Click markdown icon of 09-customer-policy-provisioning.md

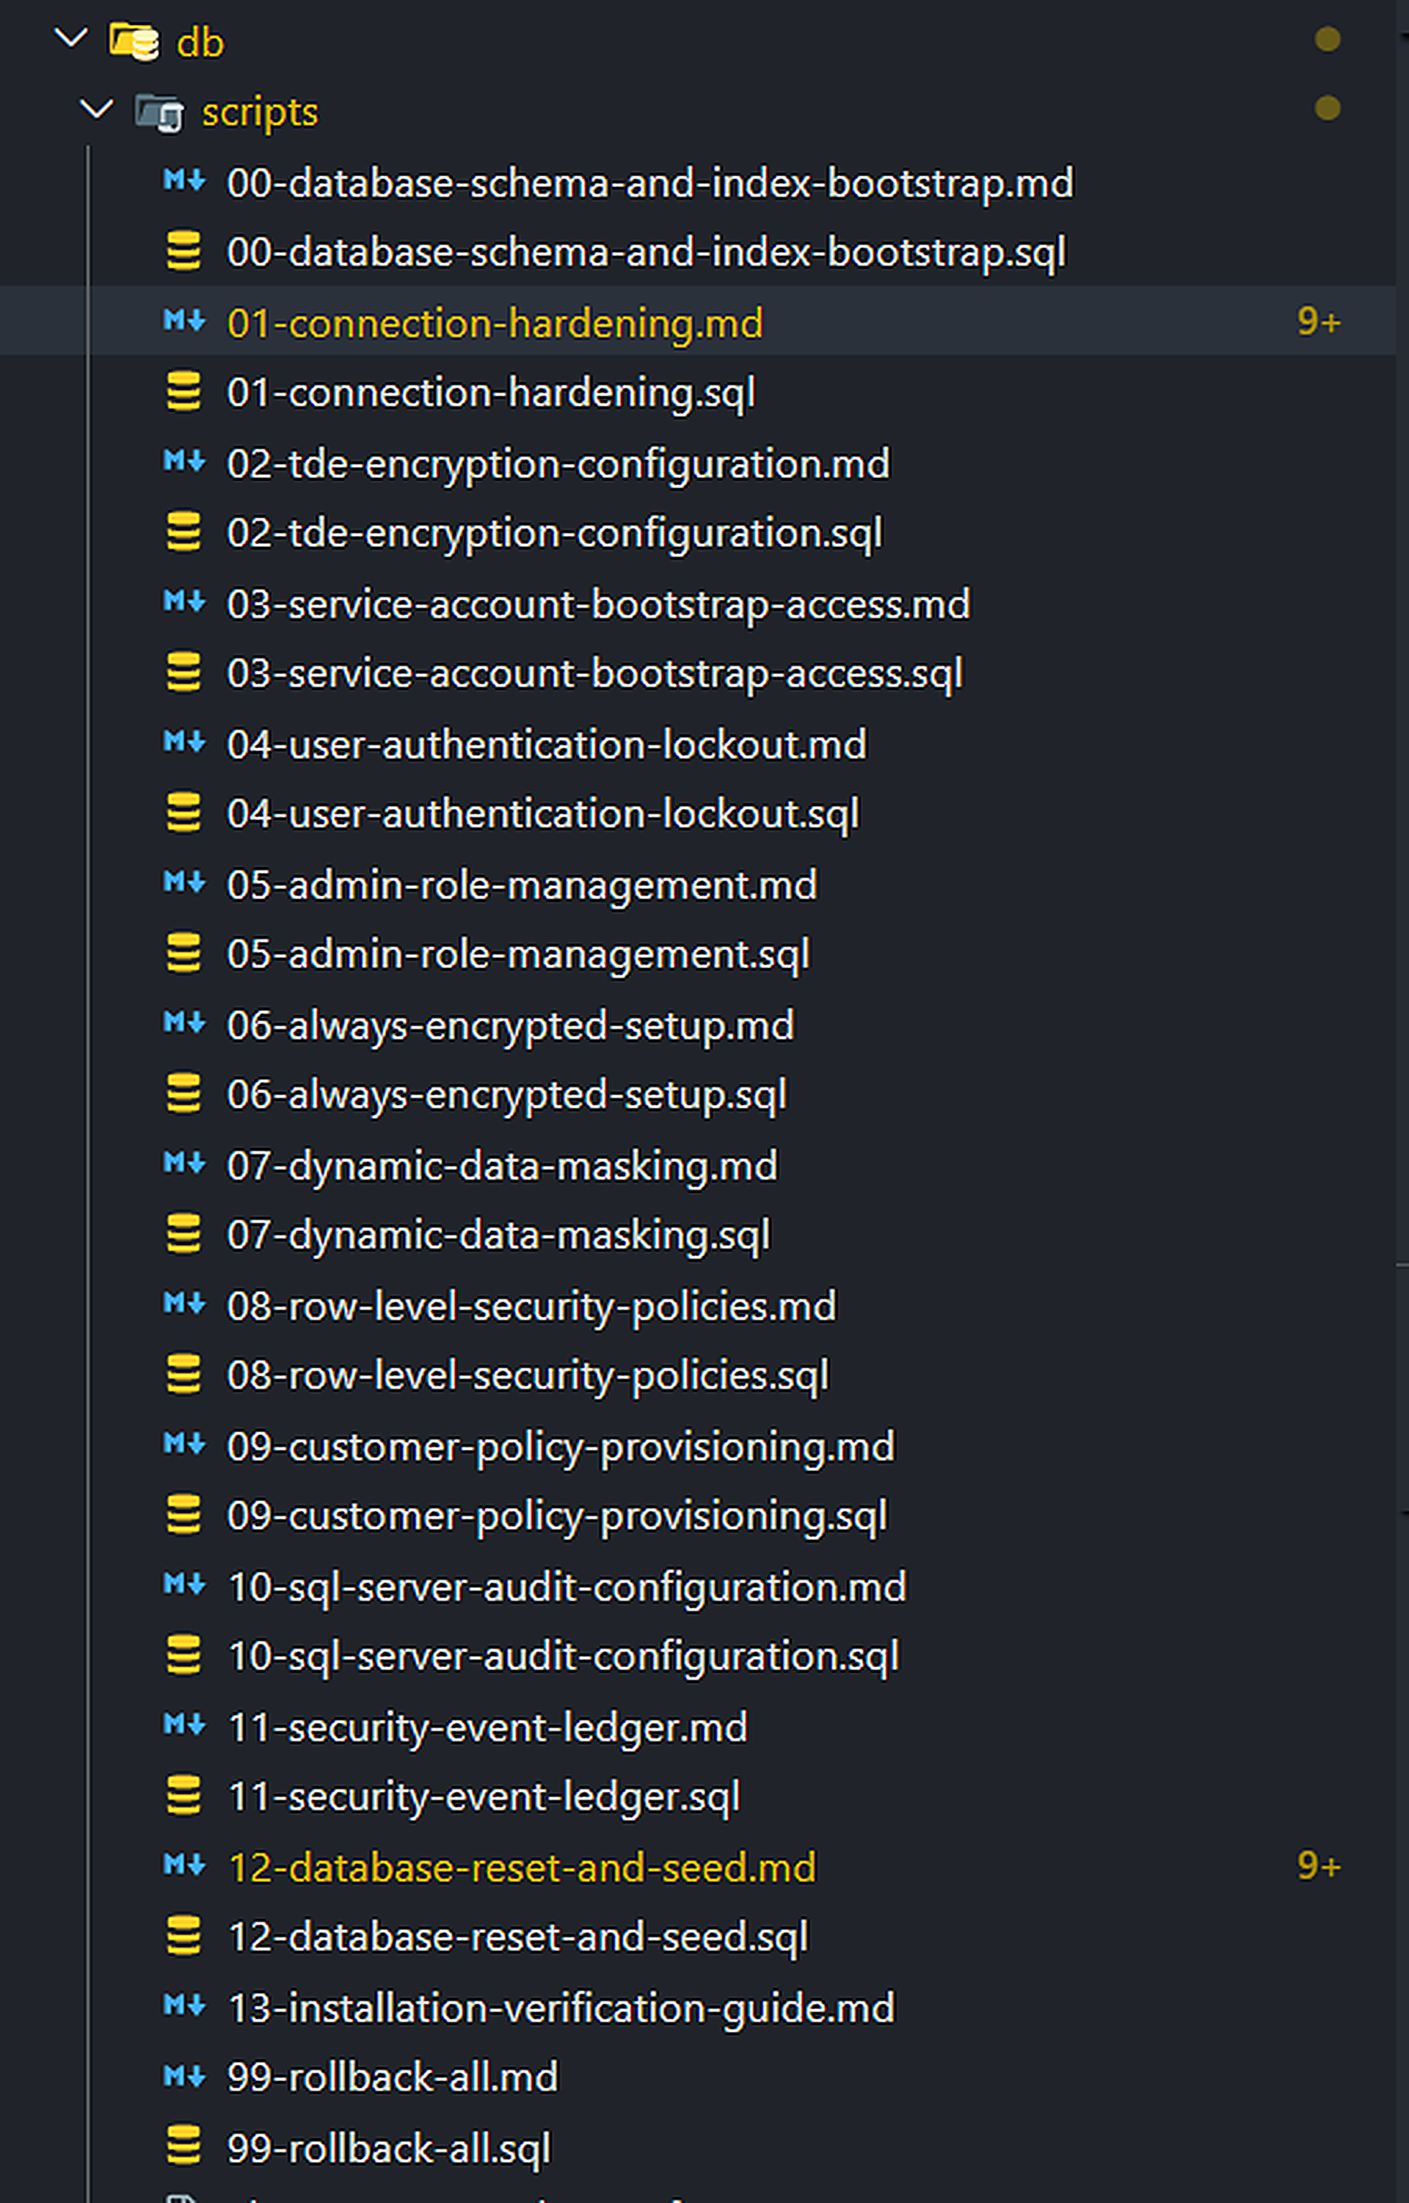[x=184, y=1444]
